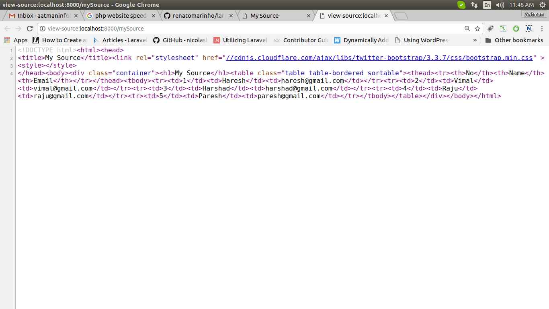Image resolution: width=549 pixels, height=309 pixels.
Task: Expand the hidden bookmarks chevron
Action: pos(475,40)
